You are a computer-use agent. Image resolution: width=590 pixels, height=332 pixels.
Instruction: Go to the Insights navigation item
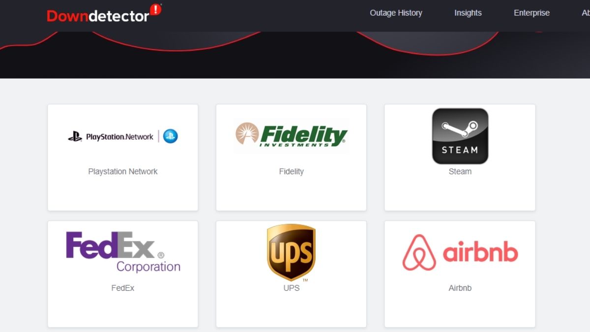click(468, 13)
